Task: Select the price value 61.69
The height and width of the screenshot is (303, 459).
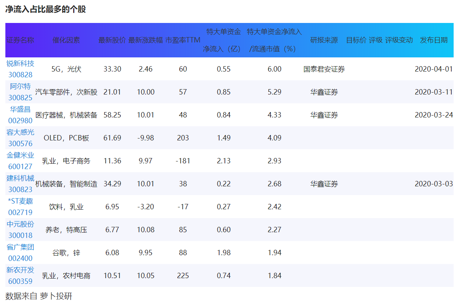Action: pyautogui.click(x=112, y=138)
